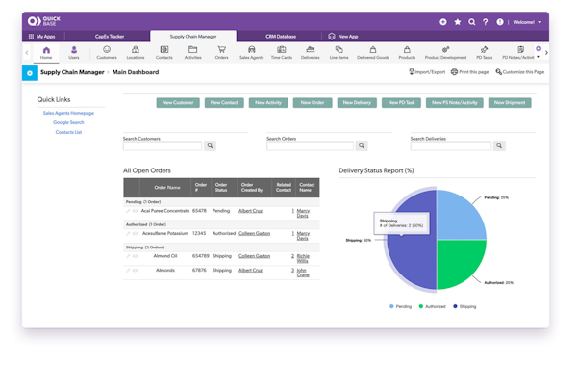Click the Search Orders magnifier button
Screen dimensions: 577x365
362,146
